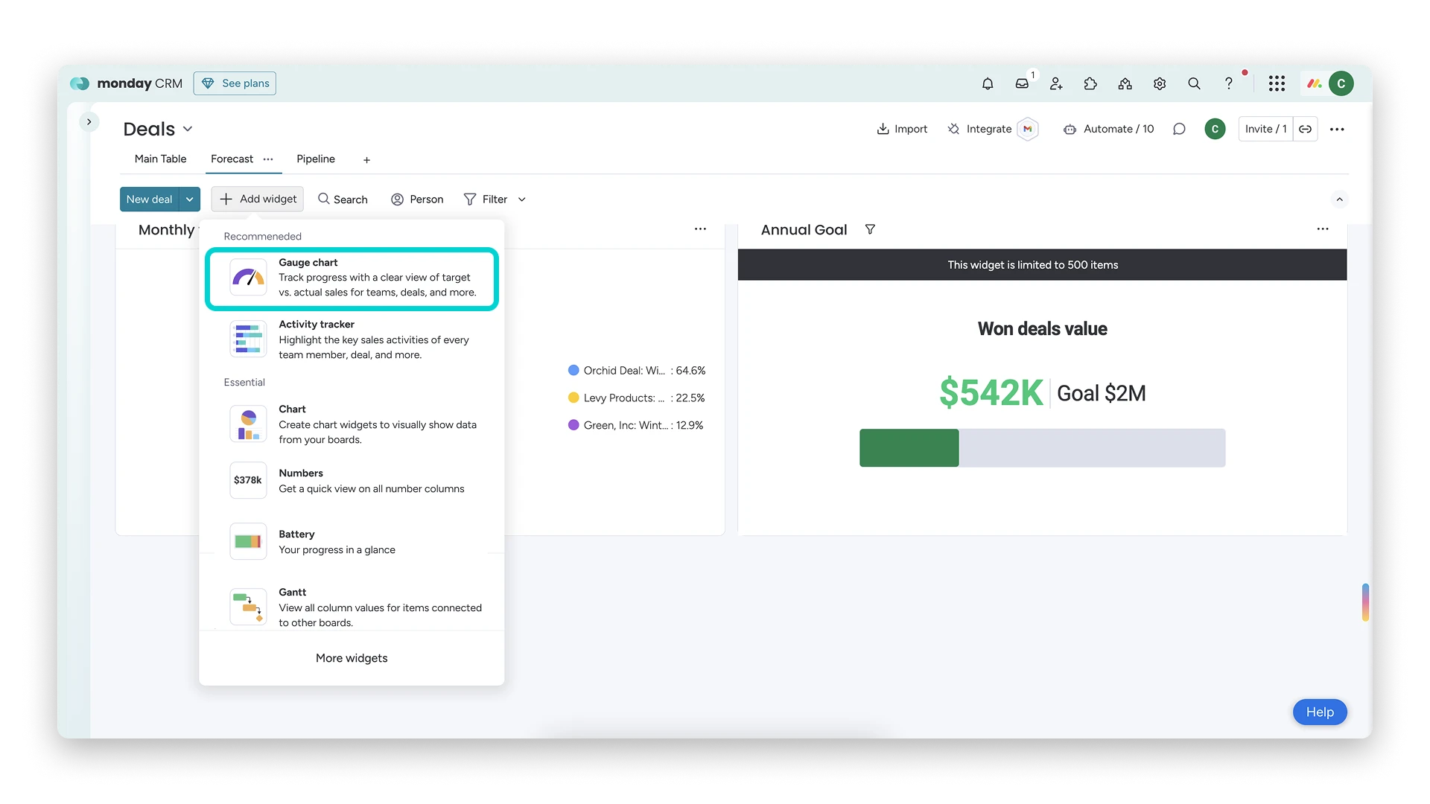The width and height of the screenshot is (1430, 804).
Task: Click the Battery widget icon
Action: click(248, 541)
